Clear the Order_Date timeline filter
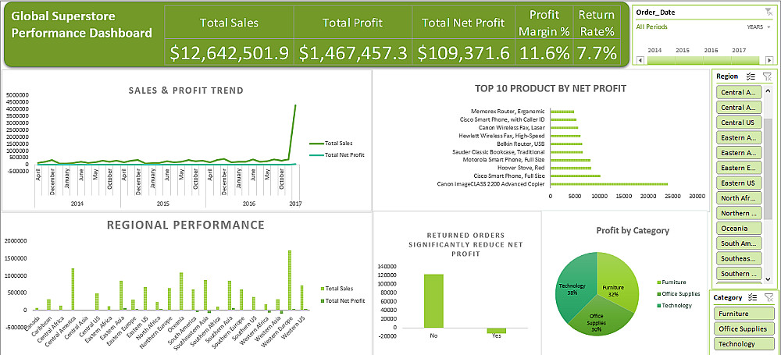 (769, 12)
